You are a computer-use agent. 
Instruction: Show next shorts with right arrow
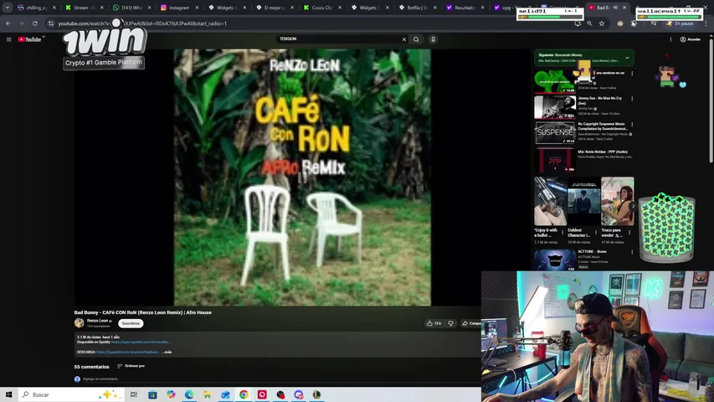pos(633,206)
